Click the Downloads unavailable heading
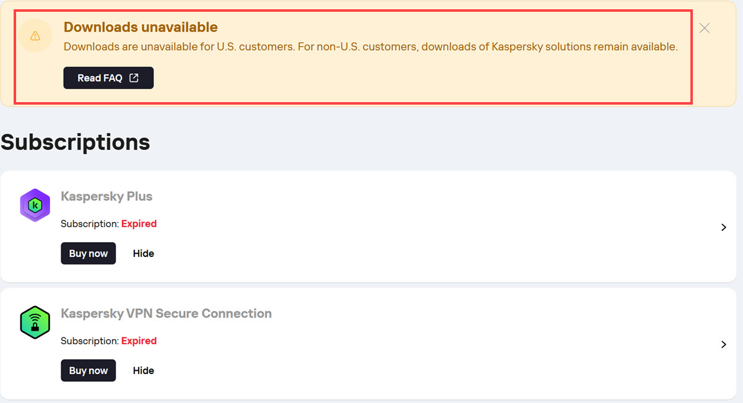Image resolution: width=743 pixels, height=403 pixels. click(x=141, y=27)
